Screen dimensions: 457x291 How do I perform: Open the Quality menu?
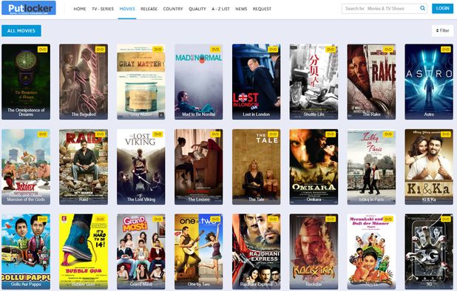click(197, 9)
